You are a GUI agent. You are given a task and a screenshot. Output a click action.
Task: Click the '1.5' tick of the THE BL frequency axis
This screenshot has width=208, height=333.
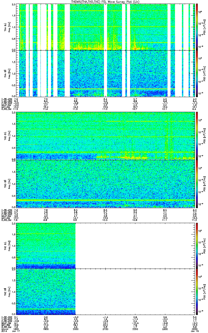[x=14, y=234]
